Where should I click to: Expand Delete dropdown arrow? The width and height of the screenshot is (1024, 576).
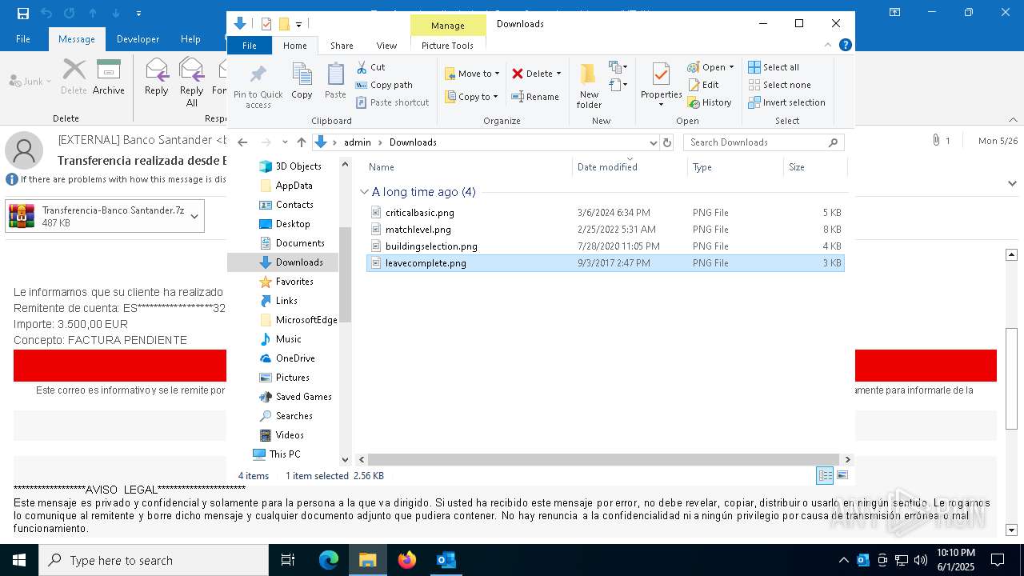[x=558, y=74]
